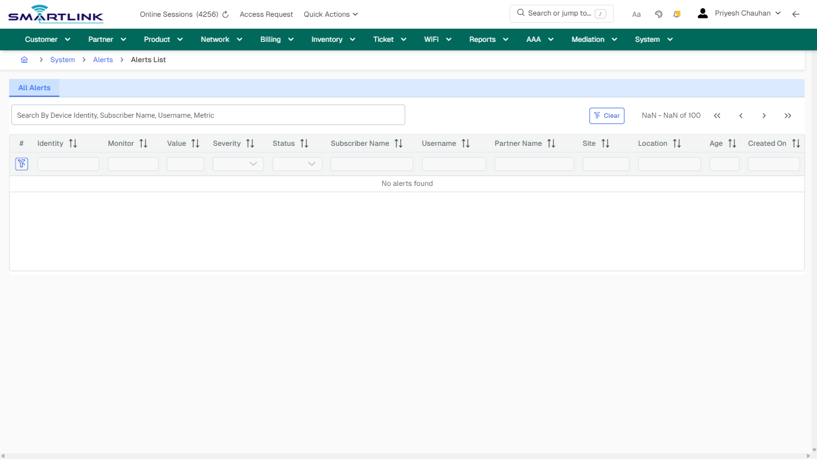Open the Alerts breadcrumb link
The image size is (817, 459).
[103, 60]
